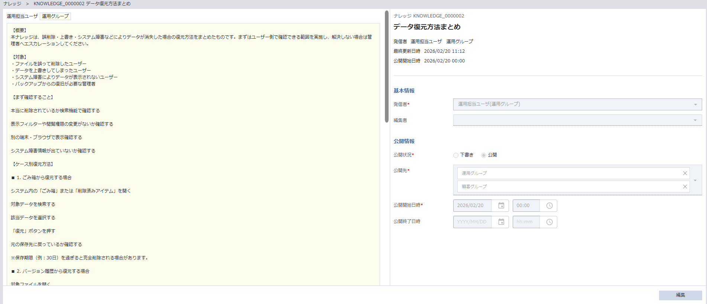Go to ナレッジ breadcrumb link
Viewport: 707px width, 304px height.
pyautogui.click(x=12, y=4)
